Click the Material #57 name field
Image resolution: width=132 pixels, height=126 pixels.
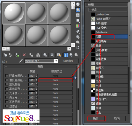coord(40,61)
